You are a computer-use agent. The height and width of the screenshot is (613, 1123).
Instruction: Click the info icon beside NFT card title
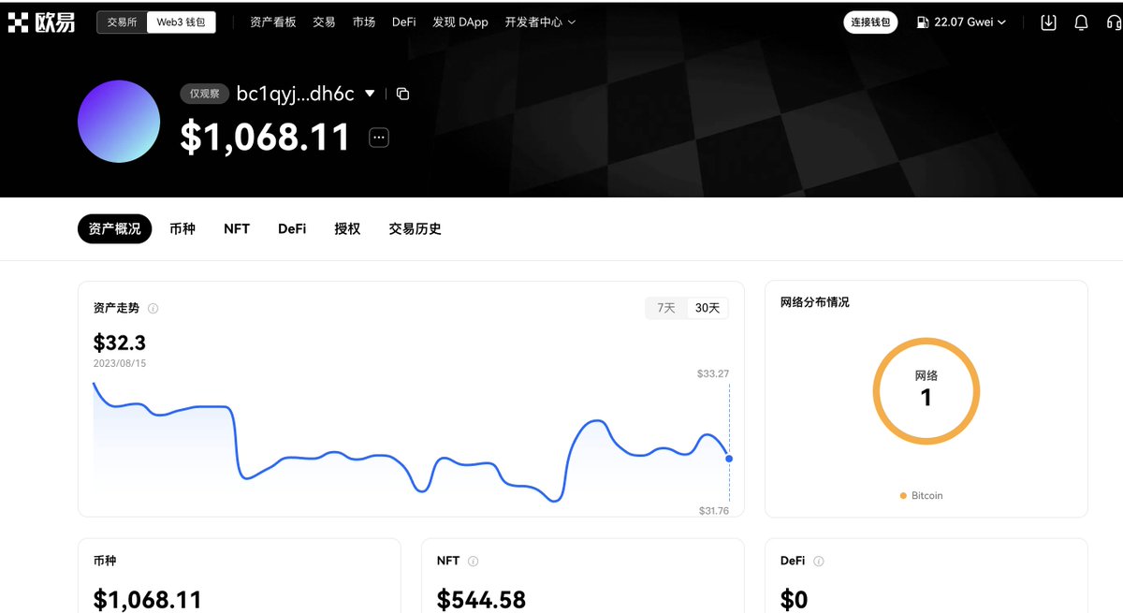coord(473,562)
